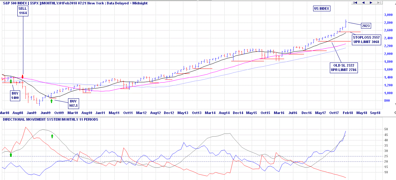Step chart back with left arrow

pyautogui.click(x=363, y=3)
